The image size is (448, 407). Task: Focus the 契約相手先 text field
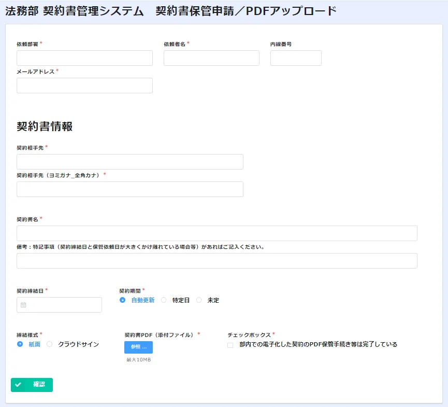[129, 162]
